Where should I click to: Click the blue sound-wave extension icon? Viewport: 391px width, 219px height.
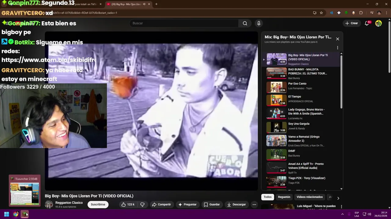point(331,13)
